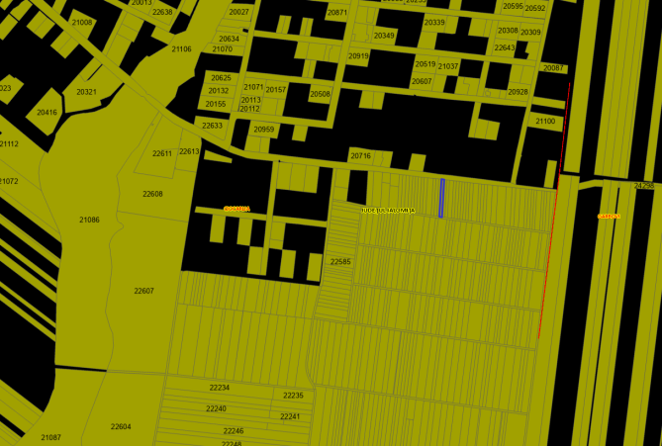Select parcel 22607
The image size is (662, 446).
[x=143, y=291]
